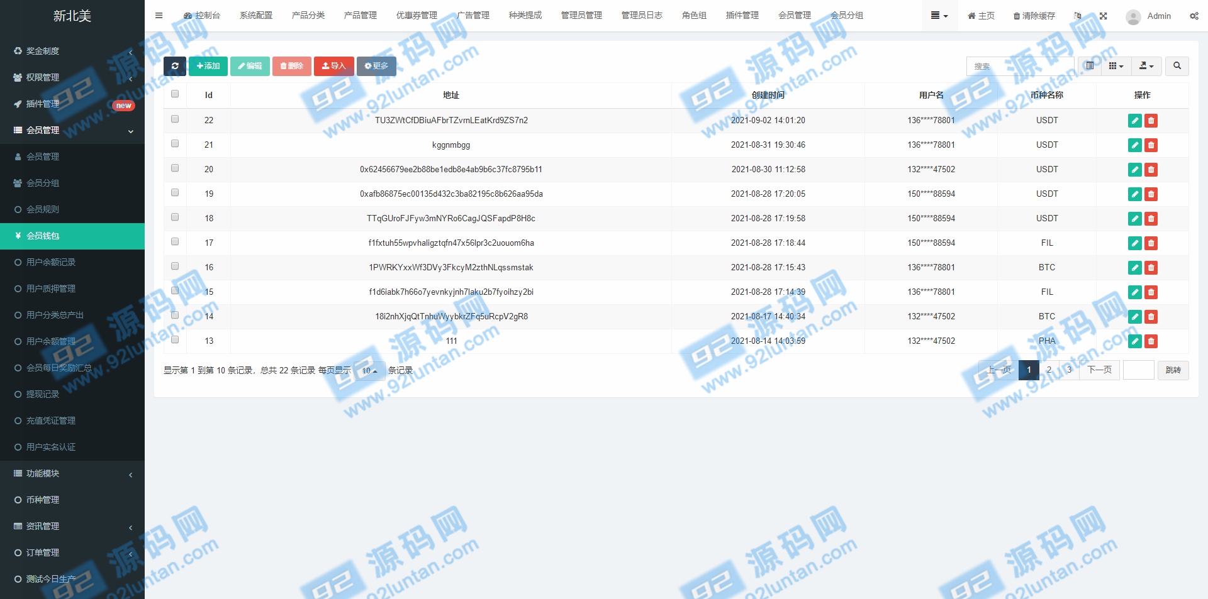Open the Admin user profile
Image resolution: width=1208 pixels, height=599 pixels.
pos(1148,16)
